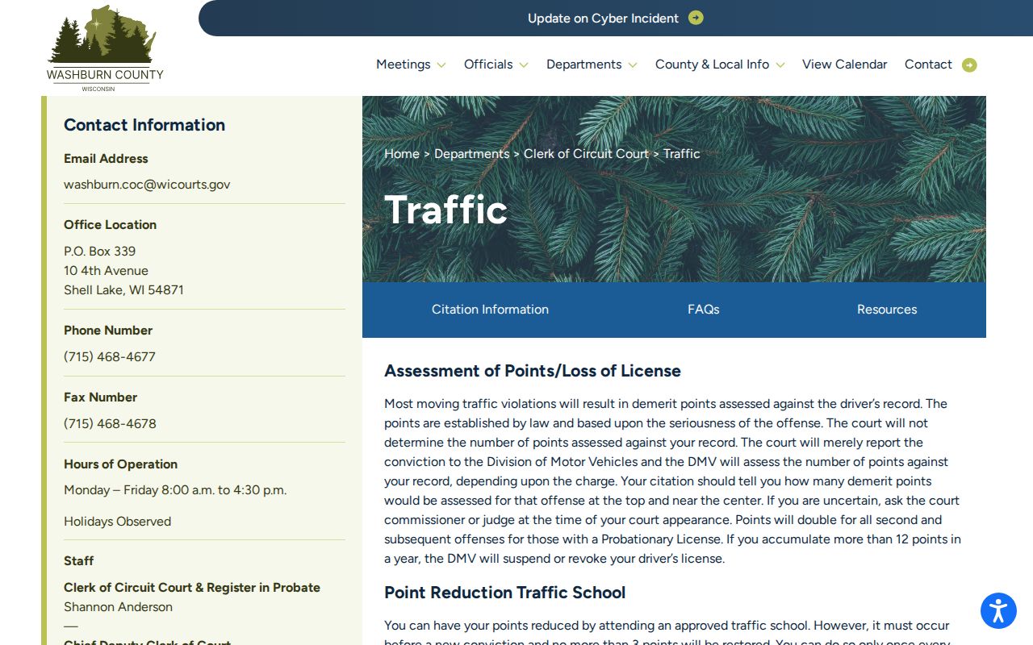Screen dimensions: 1033x645
Task: Switch to the Citation Information tab
Action: 490,310
